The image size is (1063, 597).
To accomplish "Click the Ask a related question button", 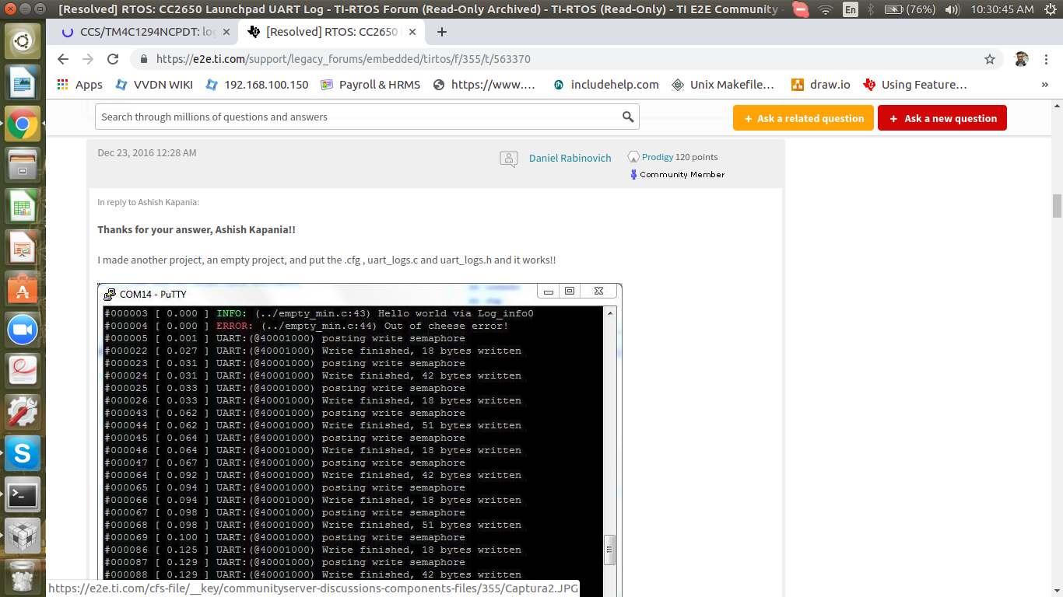I will click(x=803, y=118).
